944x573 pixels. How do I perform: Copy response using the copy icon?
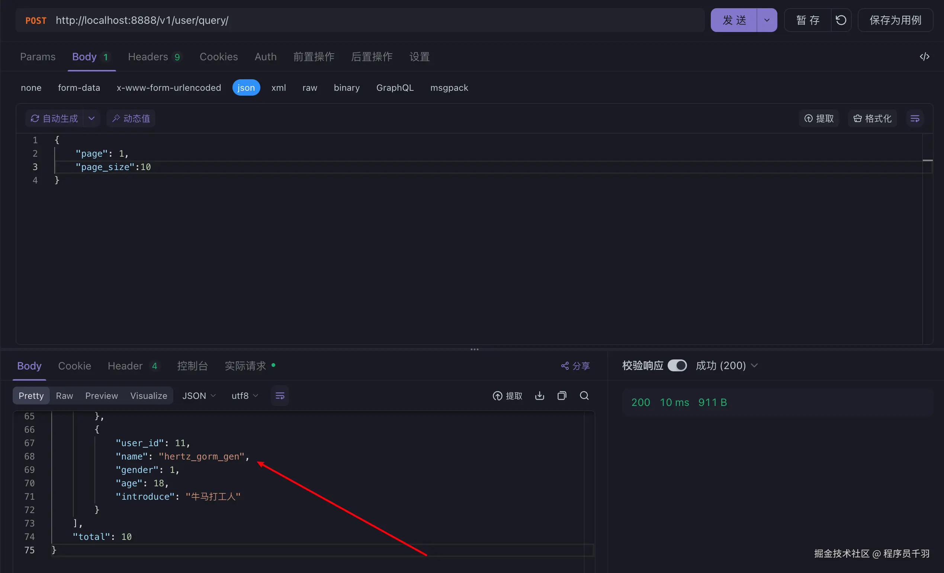pos(562,396)
